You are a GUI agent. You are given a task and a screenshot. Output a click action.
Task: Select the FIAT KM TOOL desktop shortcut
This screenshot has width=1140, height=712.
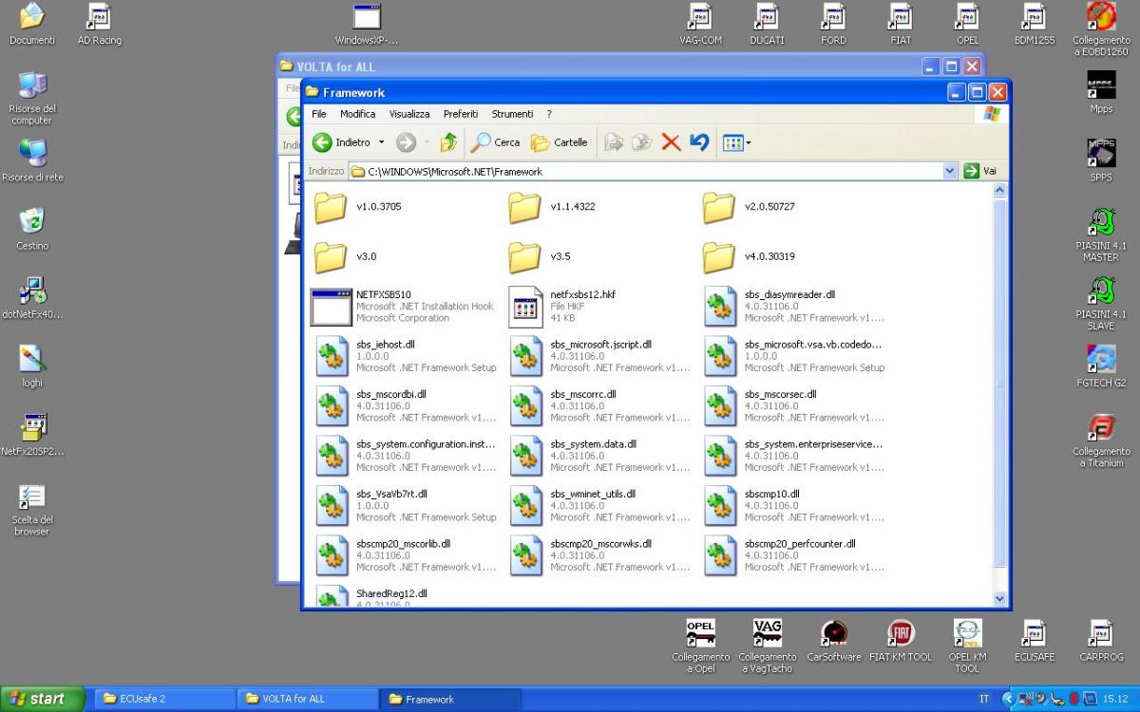tap(901, 641)
